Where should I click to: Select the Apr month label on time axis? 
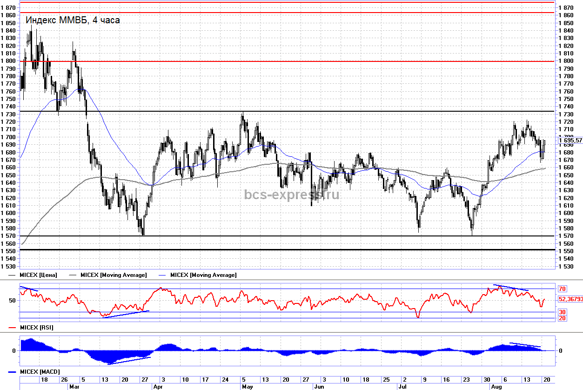click(158, 386)
